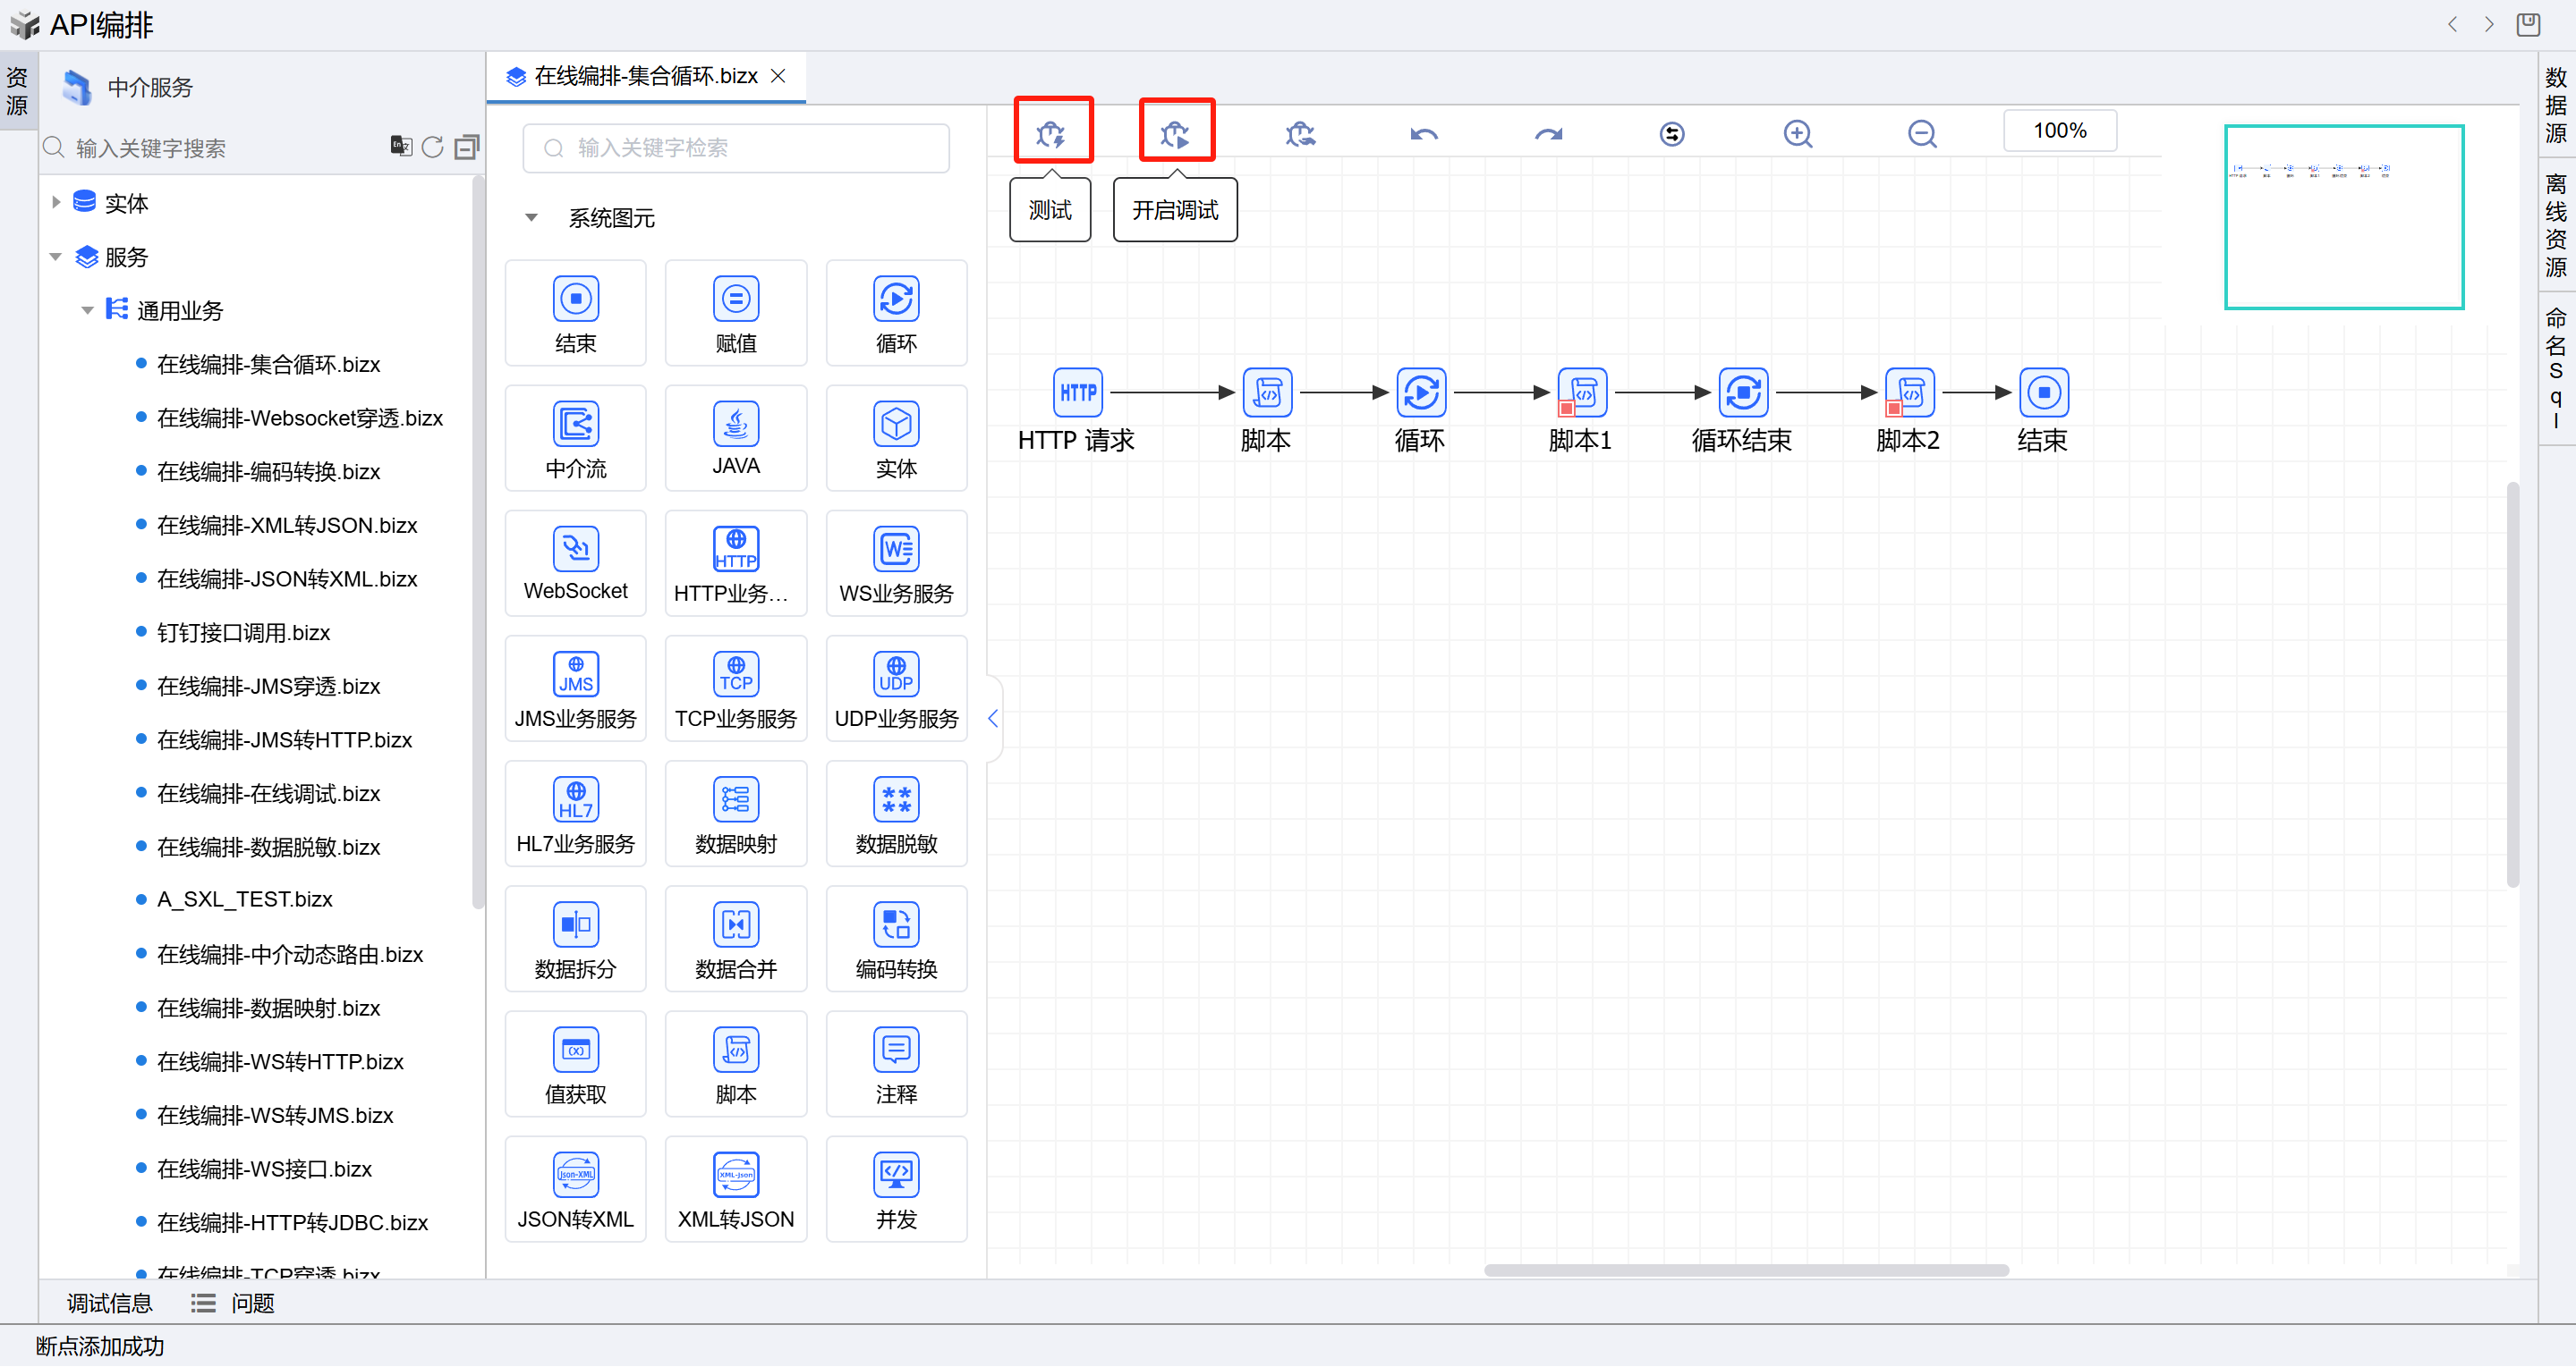Screen dimensions: 2576x1367
Task: Click the 脚本1 node on canvas
Action: 1582,392
